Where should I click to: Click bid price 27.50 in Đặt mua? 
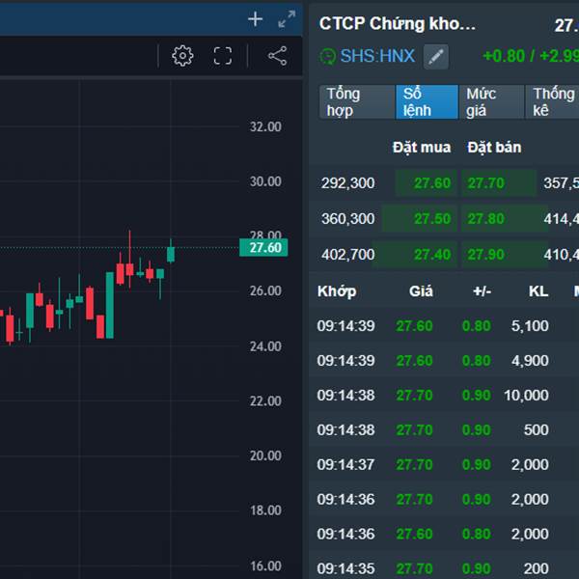click(x=432, y=219)
